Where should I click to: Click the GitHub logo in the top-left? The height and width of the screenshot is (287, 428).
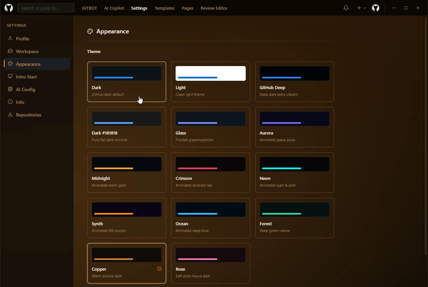pyautogui.click(x=8, y=8)
